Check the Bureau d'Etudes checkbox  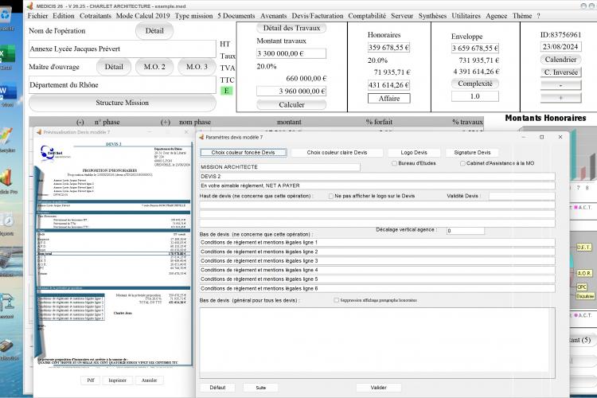coord(395,163)
